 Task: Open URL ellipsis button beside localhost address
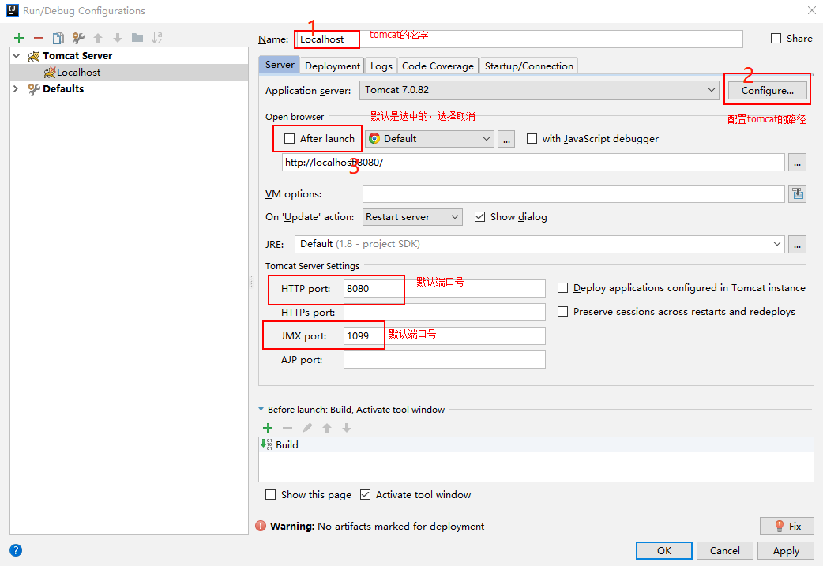797,163
